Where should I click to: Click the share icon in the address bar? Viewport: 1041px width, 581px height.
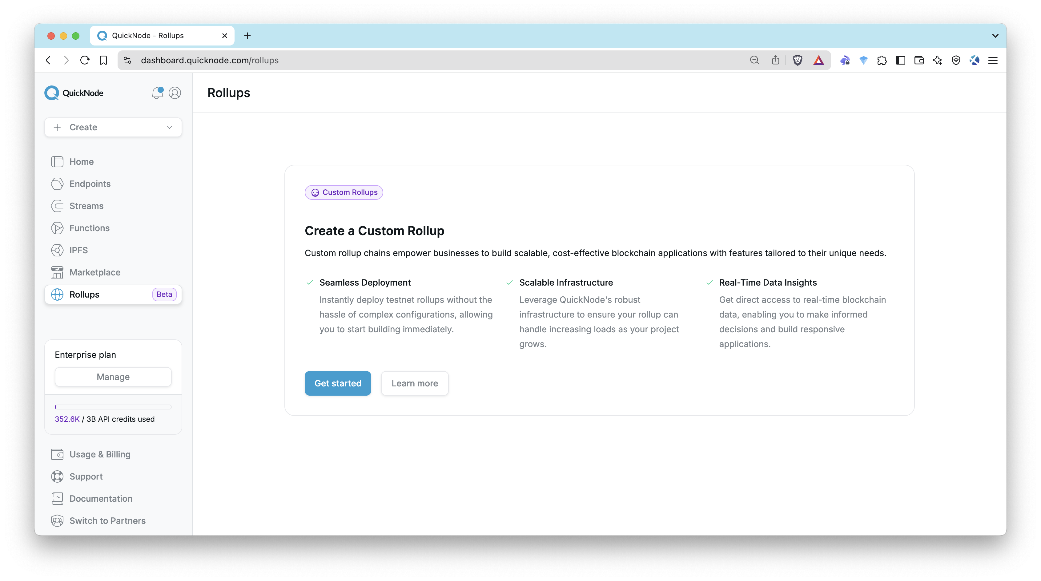775,60
